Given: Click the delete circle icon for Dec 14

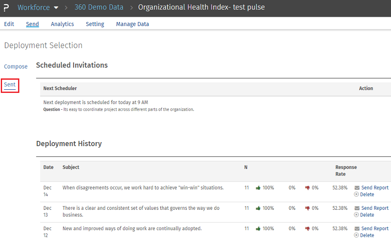Looking at the screenshot, I should click(357, 195).
